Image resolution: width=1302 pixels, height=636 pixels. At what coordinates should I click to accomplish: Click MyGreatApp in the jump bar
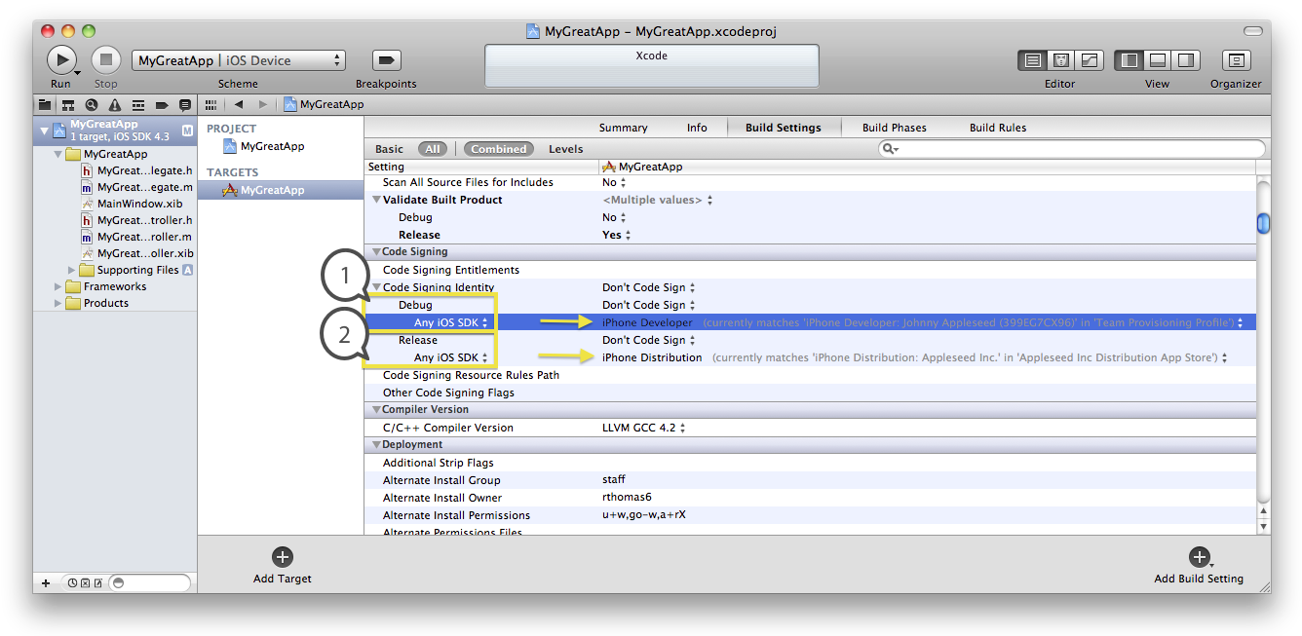324,104
